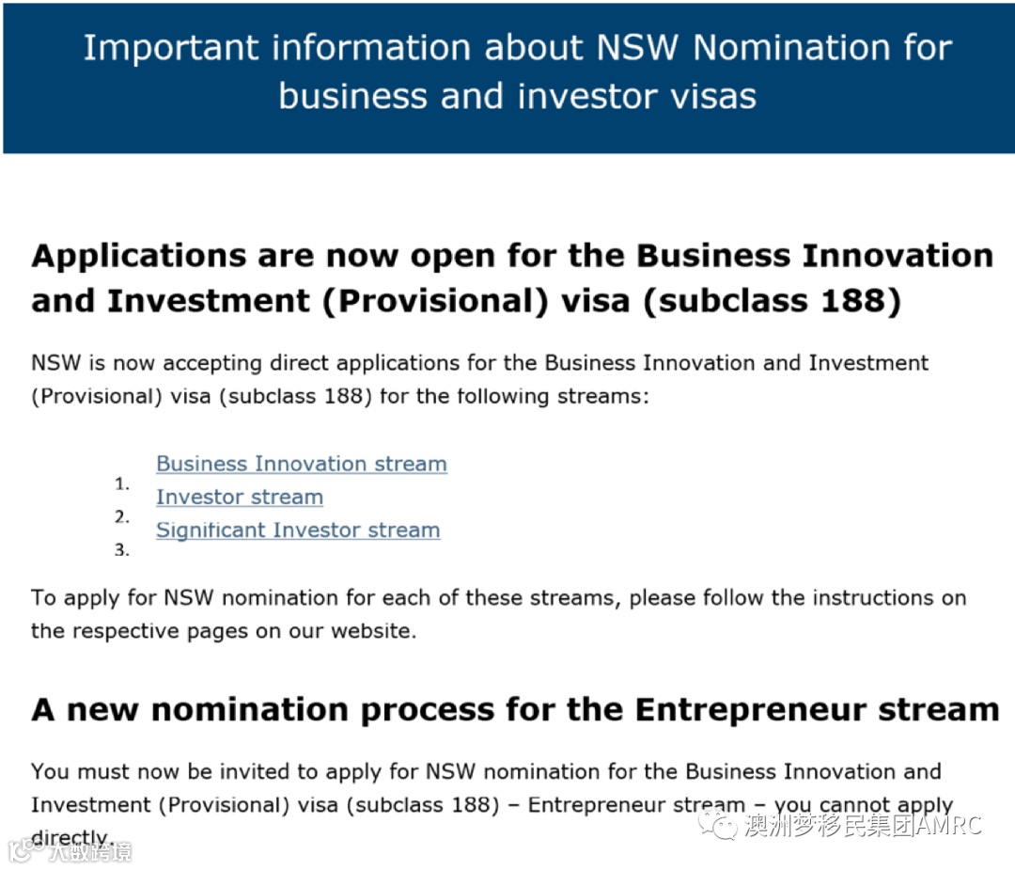Image resolution: width=1015 pixels, height=870 pixels.
Task: Open the Business Innovation stream link
Action: (x=302, y=464)
